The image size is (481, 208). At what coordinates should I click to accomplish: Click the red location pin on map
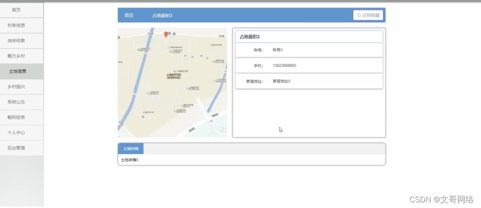coord(166,34)
